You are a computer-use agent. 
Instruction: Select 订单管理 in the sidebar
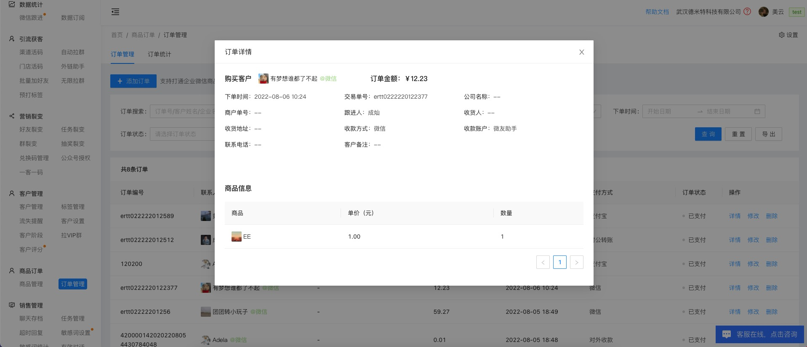73,284
